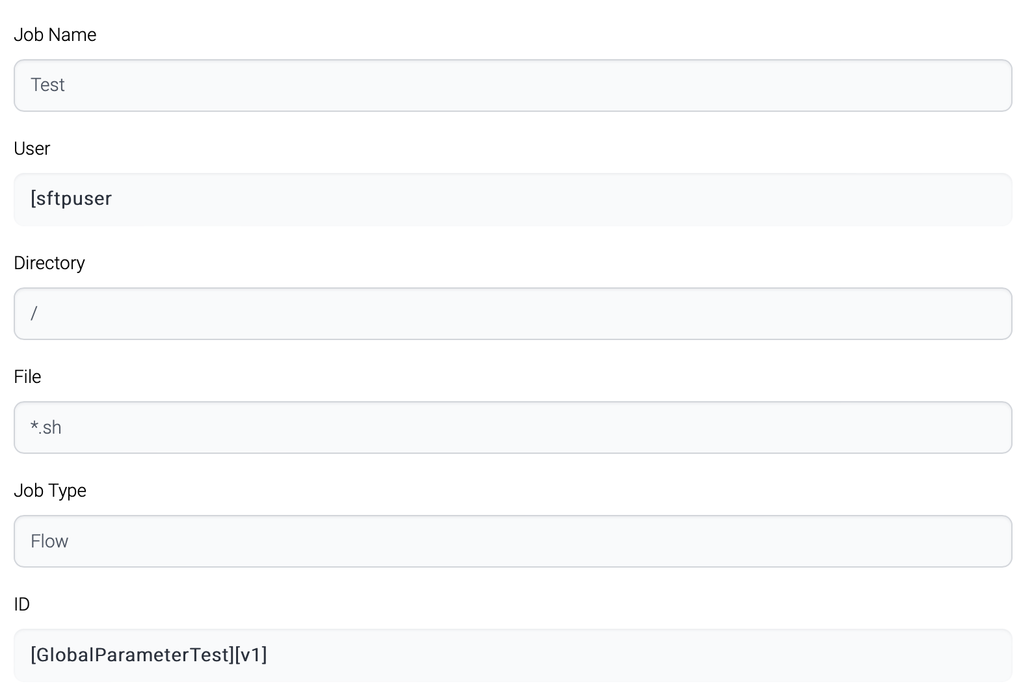1021x697 pixels.
Task: Focus the ID input field
Action: coord(512,655)
